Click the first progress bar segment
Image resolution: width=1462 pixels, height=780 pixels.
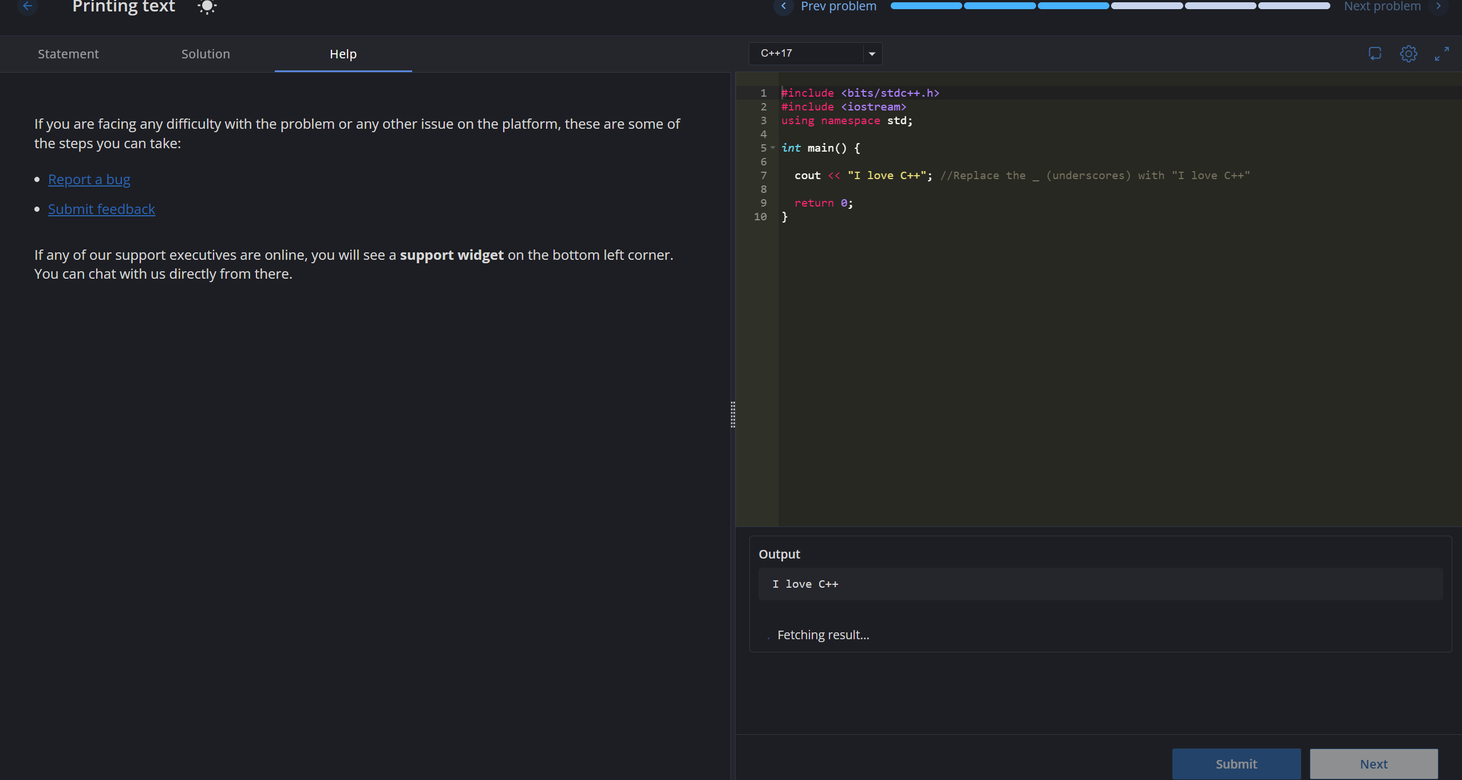(x=926, y=6)
